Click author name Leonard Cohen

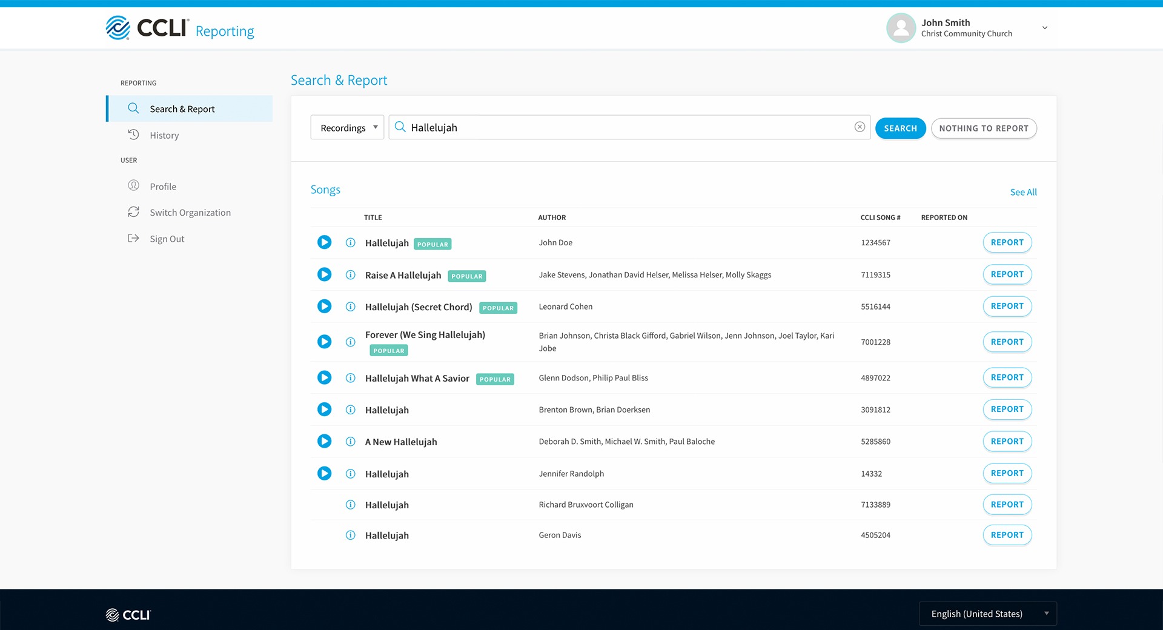tap(566, 307)
